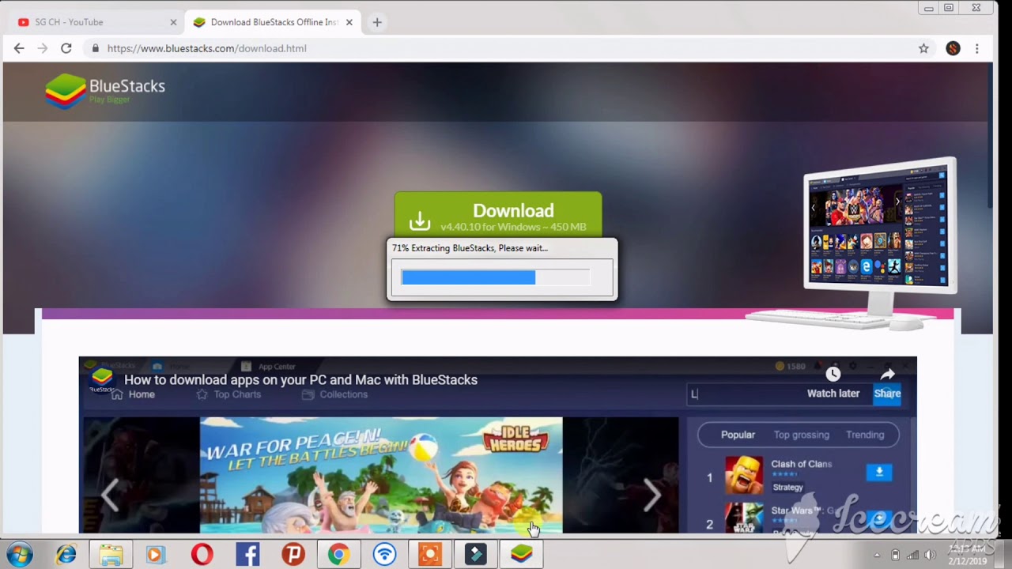The width and height of the screenshot is (1012, 569).
Task: Show hidden system tray icons
Action: [877, 555]
